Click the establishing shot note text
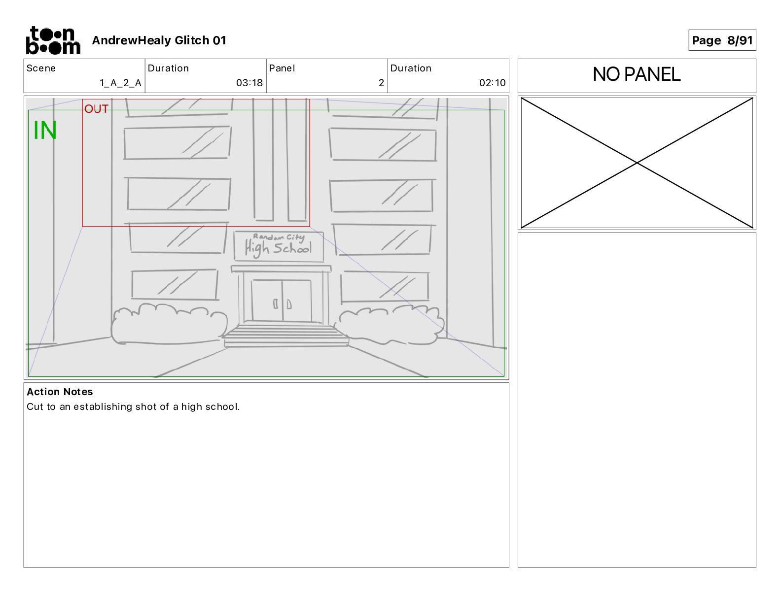Viewport: 781px width, 603px height. 133,407
